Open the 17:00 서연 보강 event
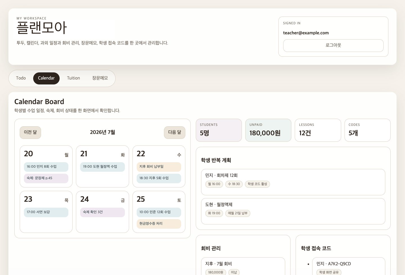 point(46,212)
